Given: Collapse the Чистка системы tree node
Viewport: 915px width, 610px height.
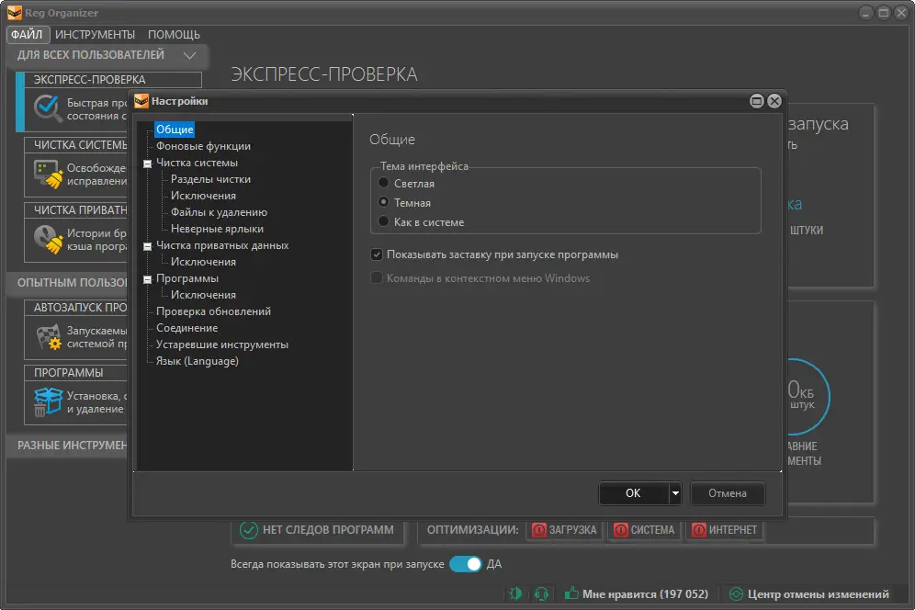Looking at the screenshot, I should tap(148, 164).
